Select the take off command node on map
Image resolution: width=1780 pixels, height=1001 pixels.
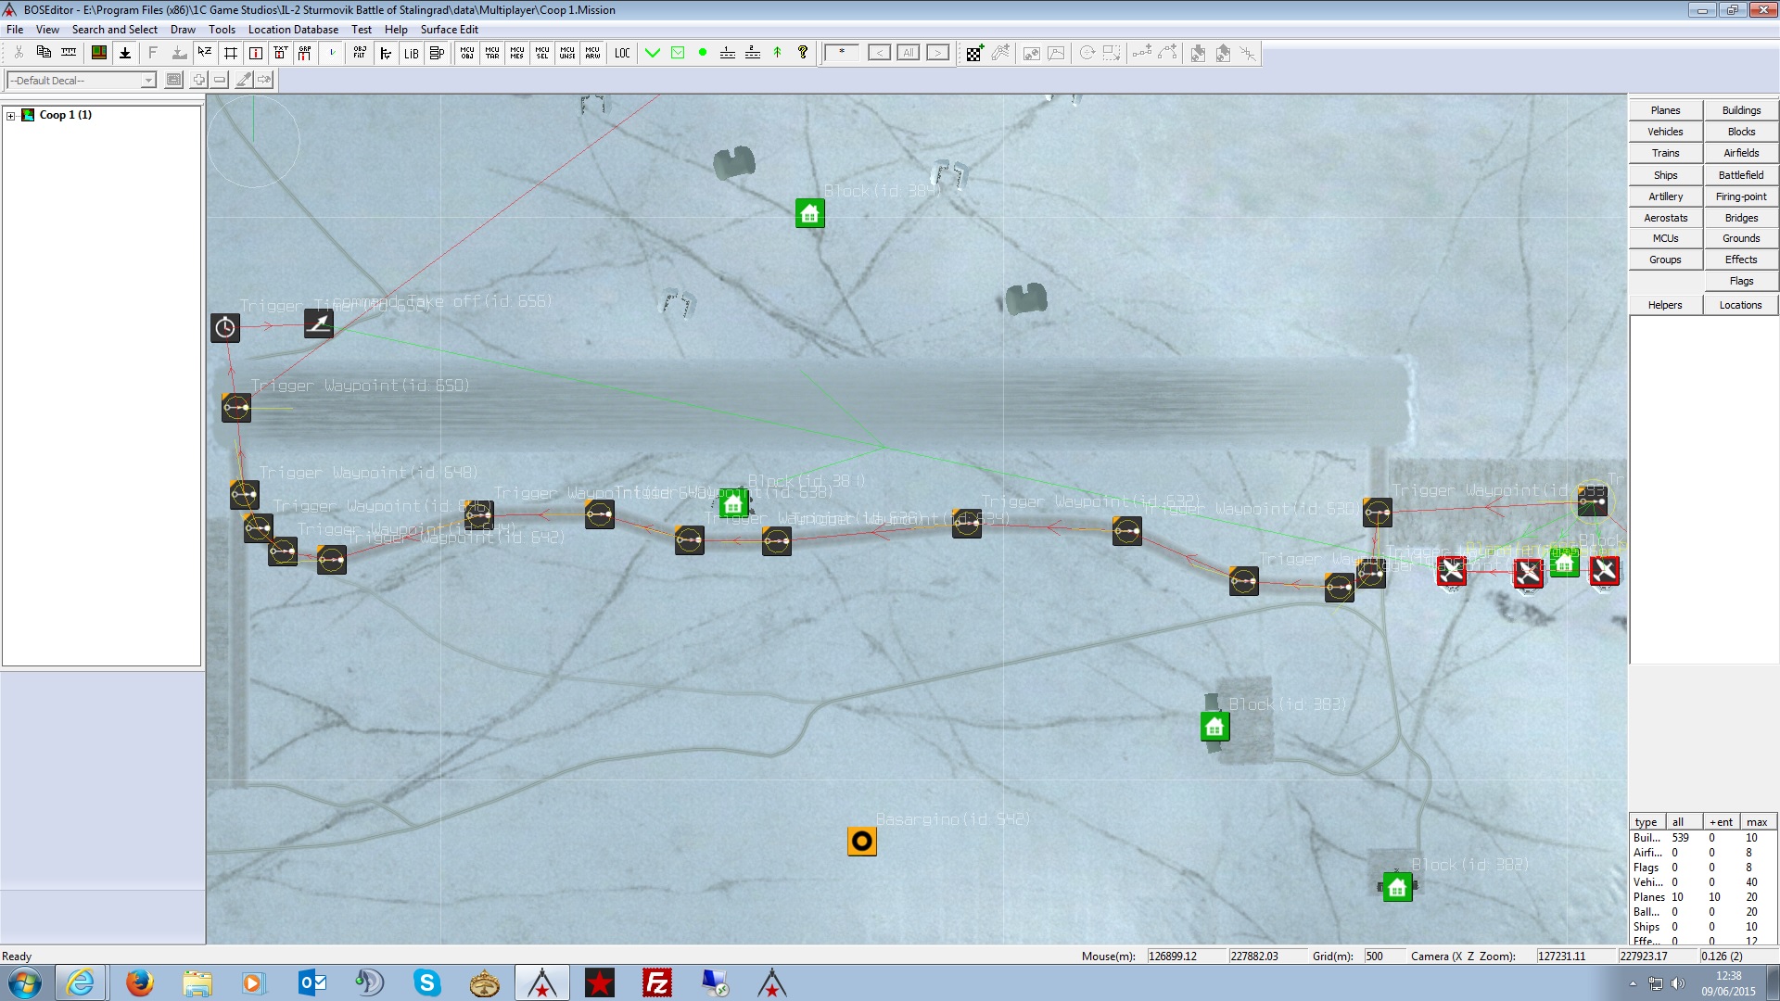pyautogui.click(x=318, y=323)
